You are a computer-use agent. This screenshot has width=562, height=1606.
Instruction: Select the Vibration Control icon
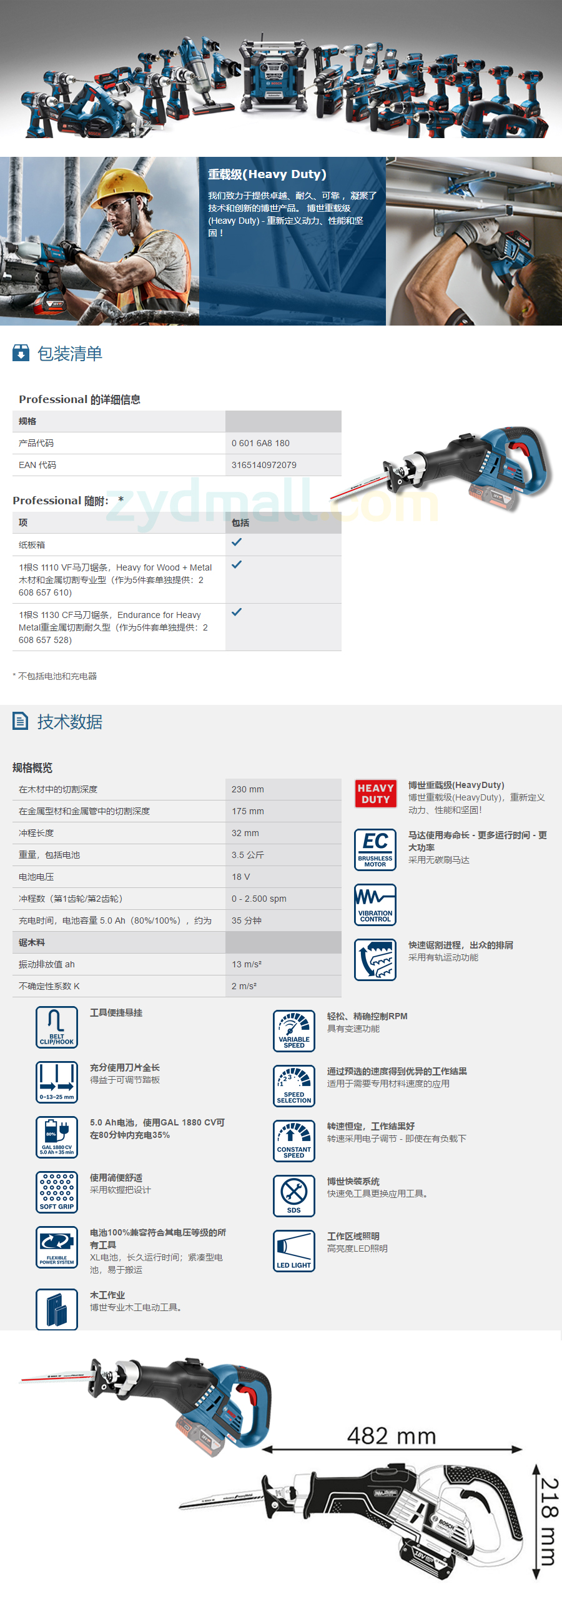(375, 904)
